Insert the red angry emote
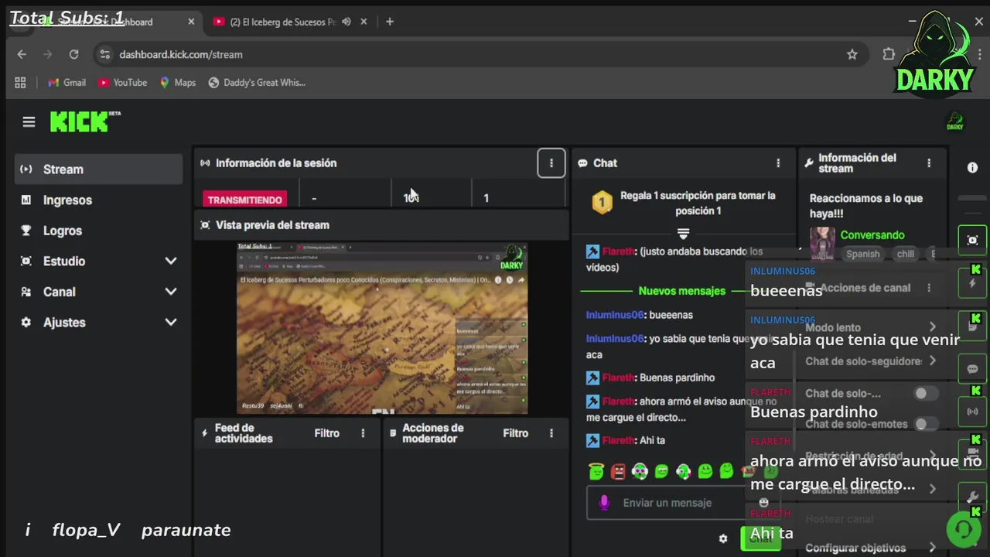This screenshot has height=557, width=990. [617, 470]
